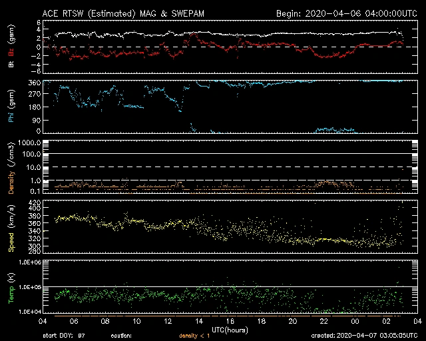
Task: Click the 12 hour tick on the time axis
Action: click(168, 321)
